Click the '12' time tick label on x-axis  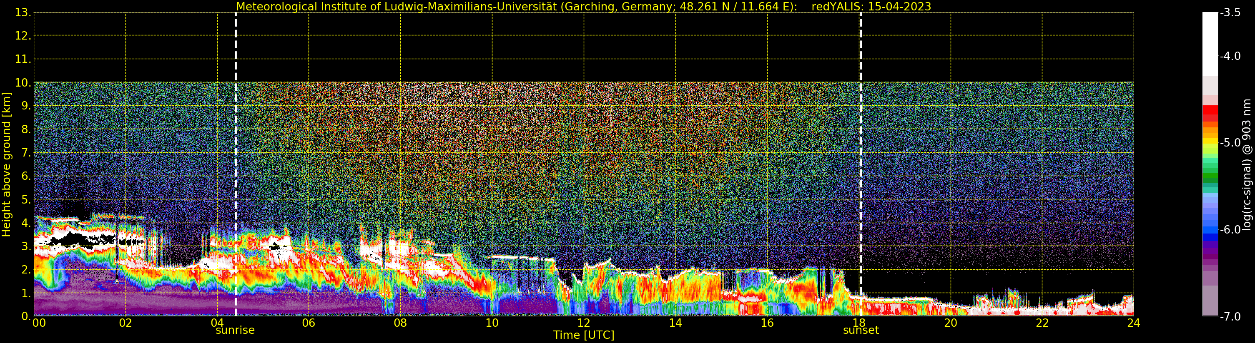tap(584, 323)
